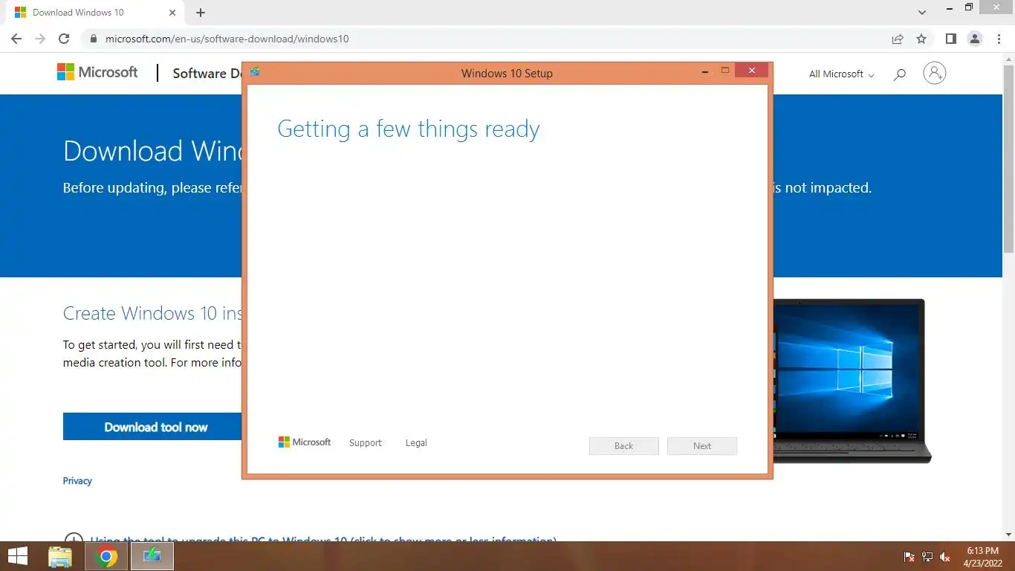Open Chrome side panel icon
The height and width of the screenshot is (571, 1015).
coord(950,39)
